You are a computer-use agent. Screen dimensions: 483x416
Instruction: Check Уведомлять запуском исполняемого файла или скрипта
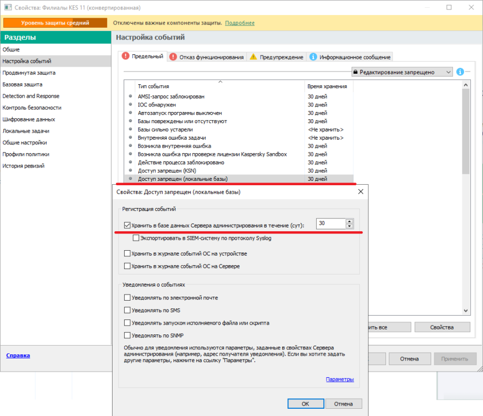click(127, 323)
